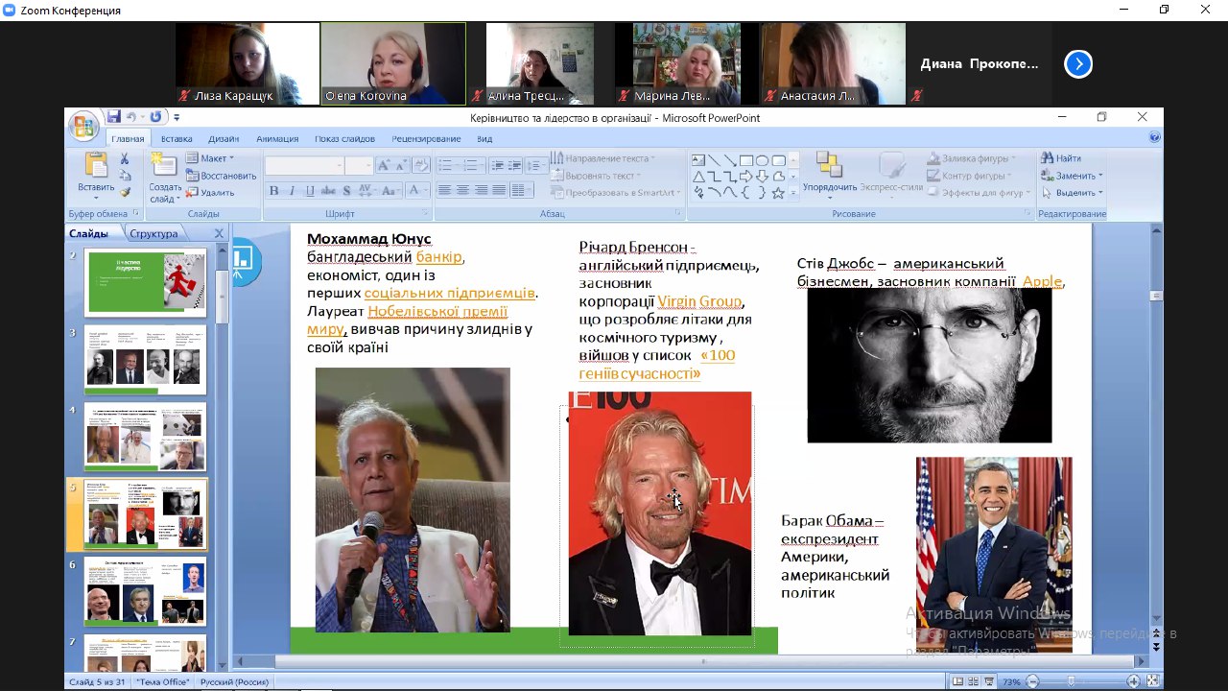Click the Format Painter brush icon
The width and height of the screenshot is (1228, 691).
(x=125, y=193)
